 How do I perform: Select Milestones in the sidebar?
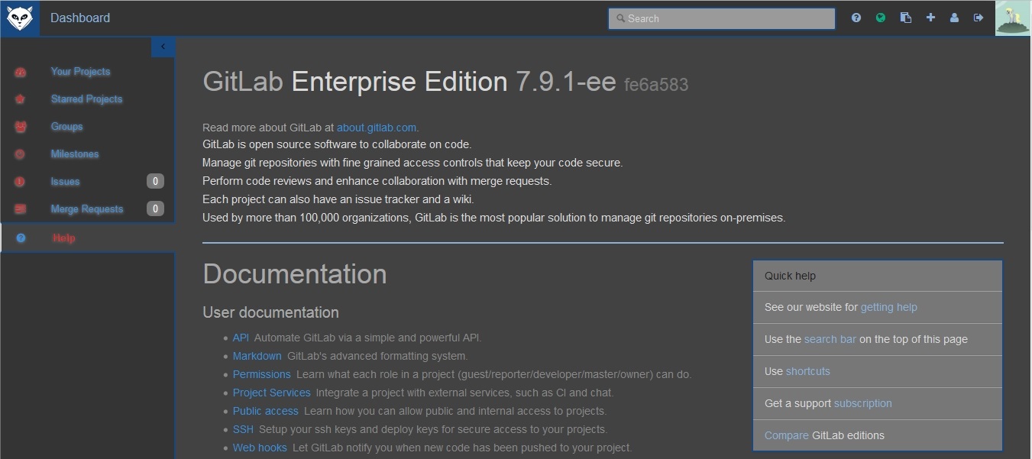tap(75, 154)
